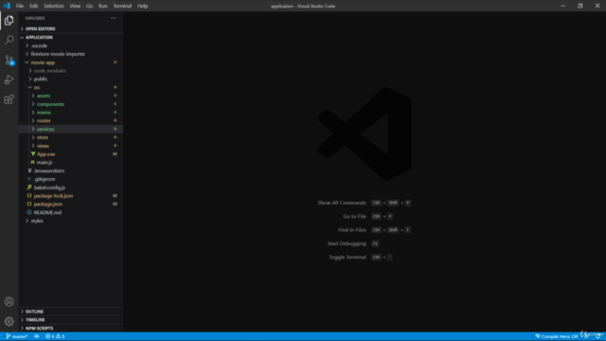The image size is (606, 341).
Task: Expand the node_modules folder
Action: [71, 71]
